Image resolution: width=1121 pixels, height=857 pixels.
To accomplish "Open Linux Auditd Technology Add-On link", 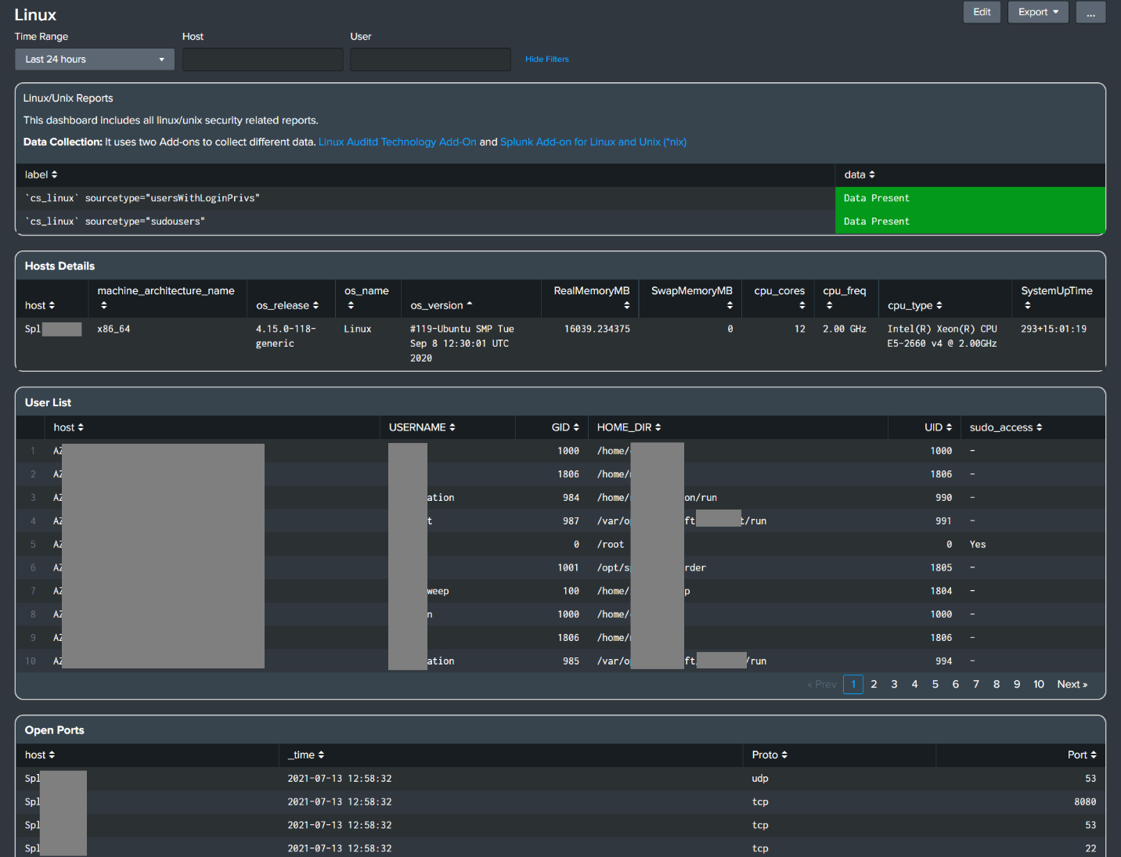I will [x=398, y=142].
